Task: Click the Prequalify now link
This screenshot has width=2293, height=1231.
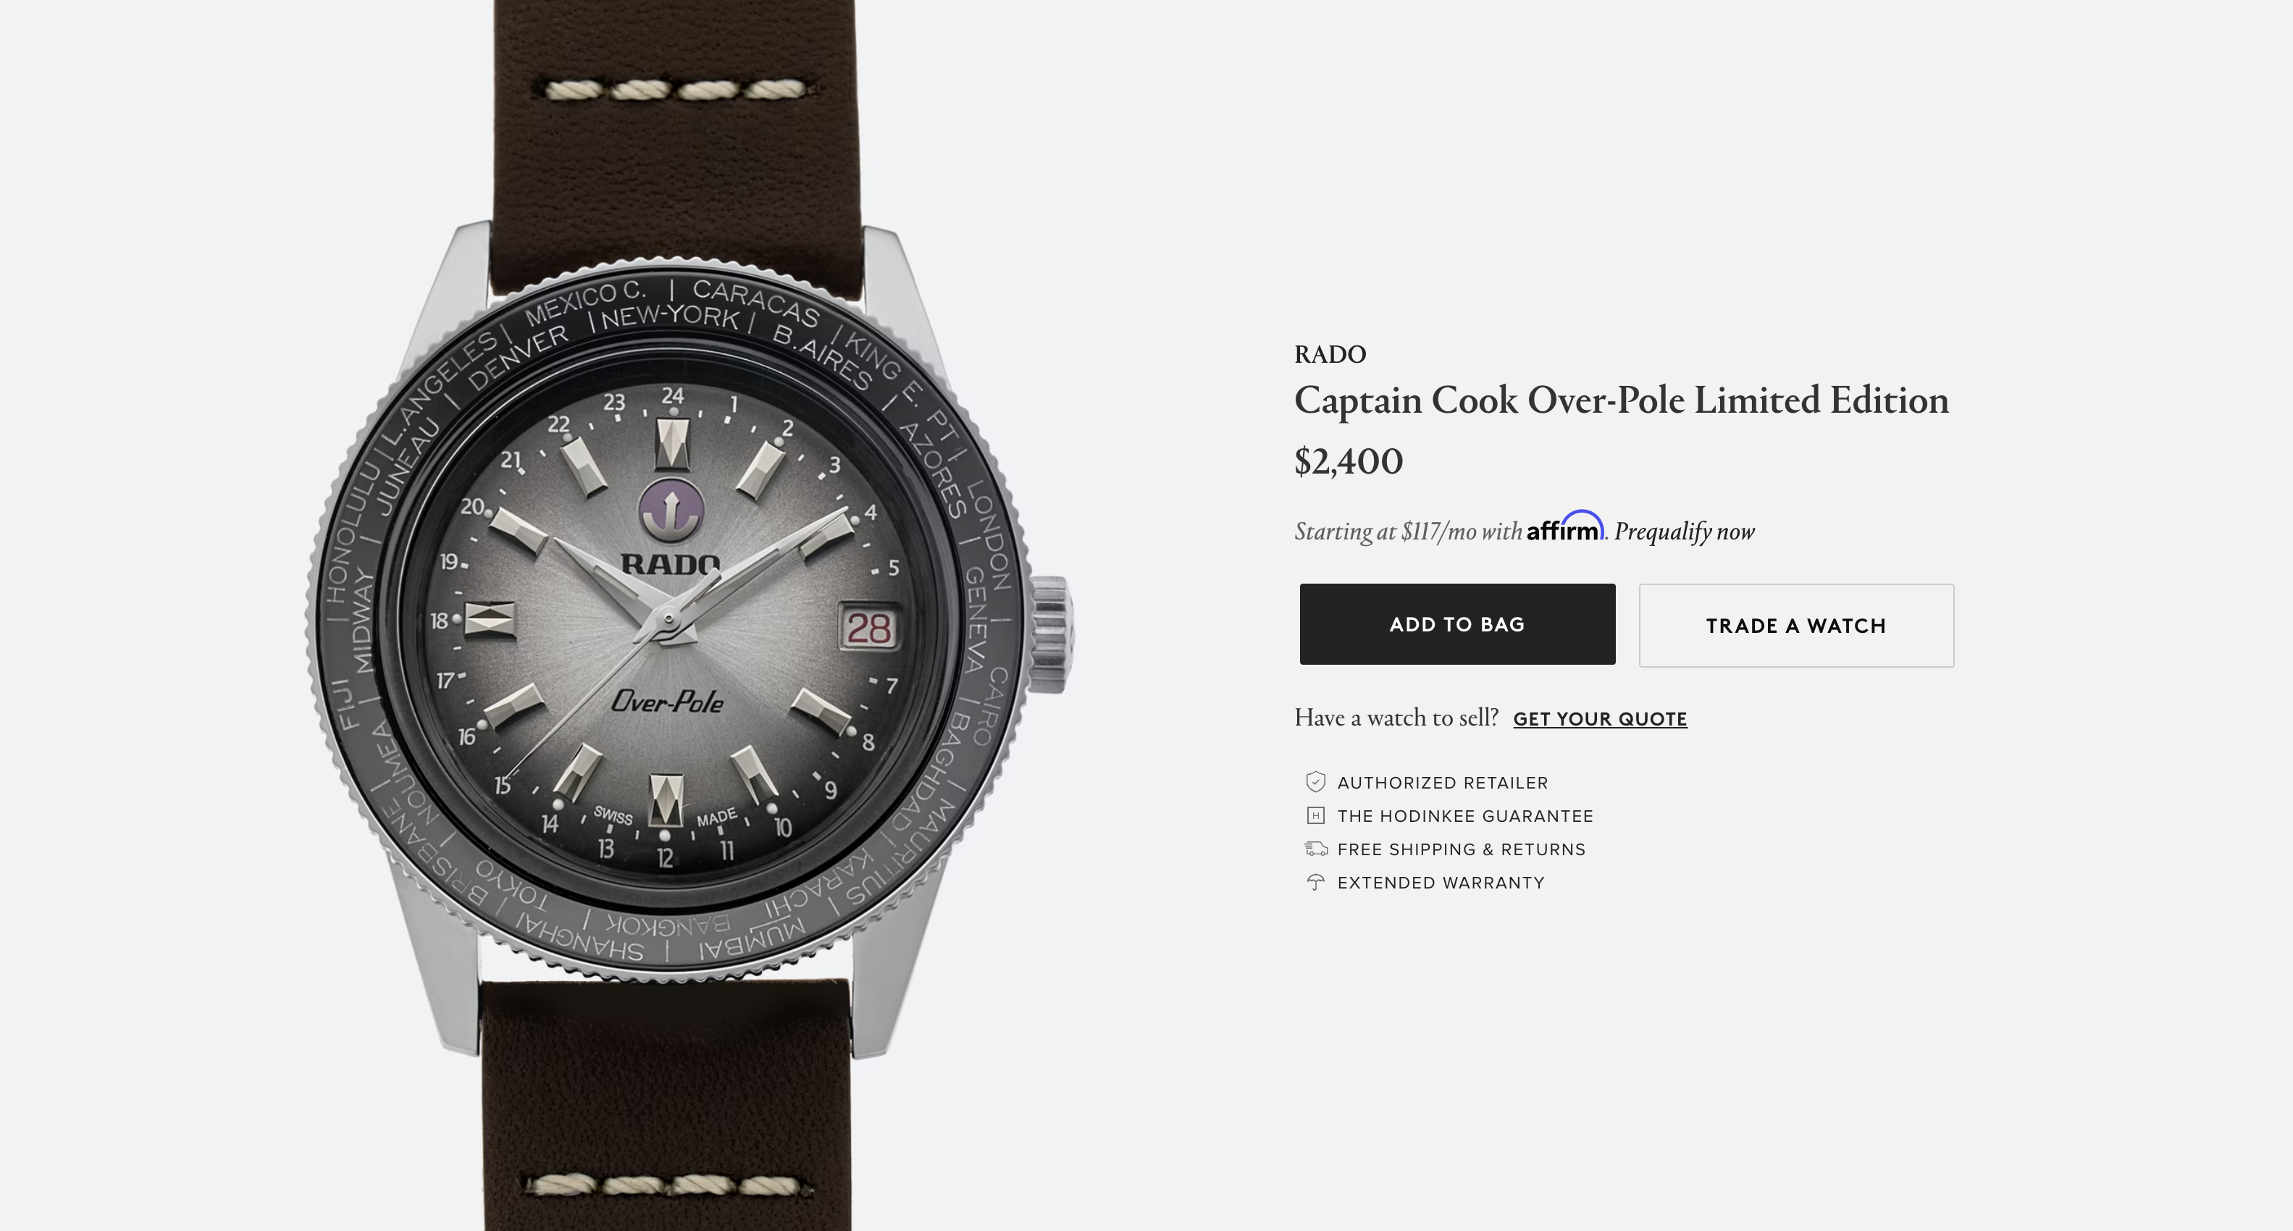Action: click(x=1684, y=532)
